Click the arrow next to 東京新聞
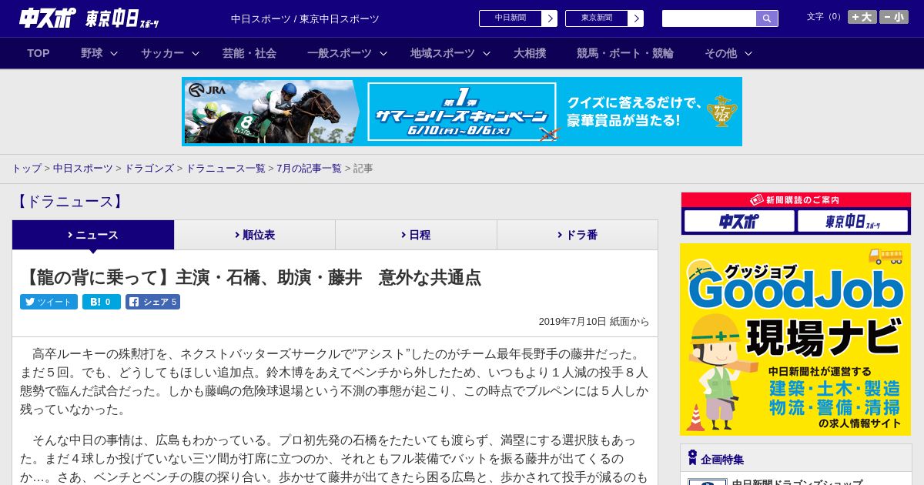 [636, 18]
